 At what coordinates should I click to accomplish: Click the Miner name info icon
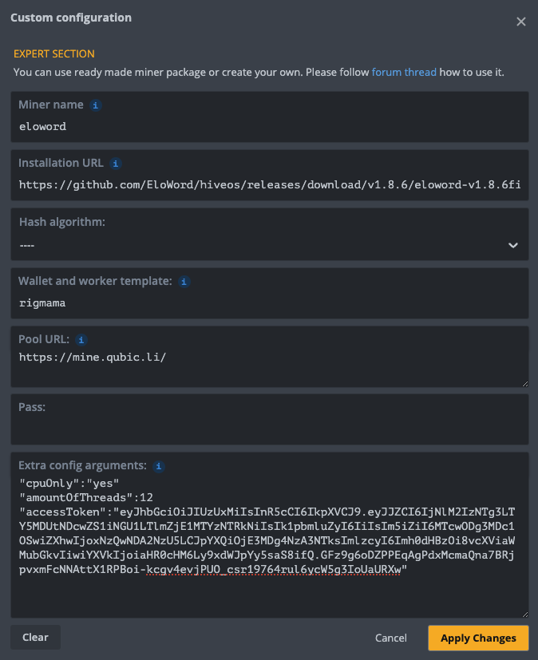(96, 105)
